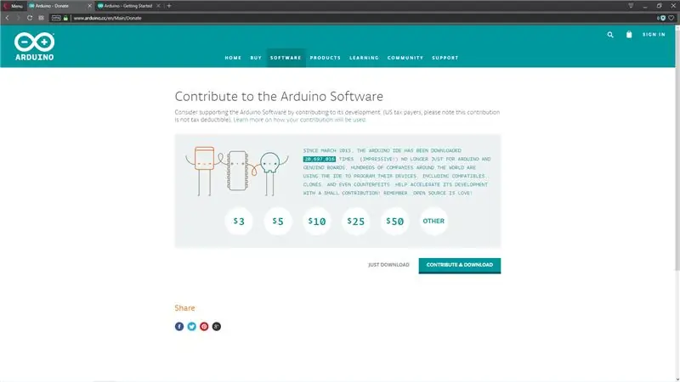Restore down the browser window
This screenshot has width=680, height=382.
660,6
